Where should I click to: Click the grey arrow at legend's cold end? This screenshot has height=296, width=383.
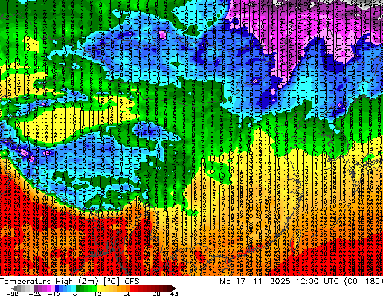coord(14,288)
